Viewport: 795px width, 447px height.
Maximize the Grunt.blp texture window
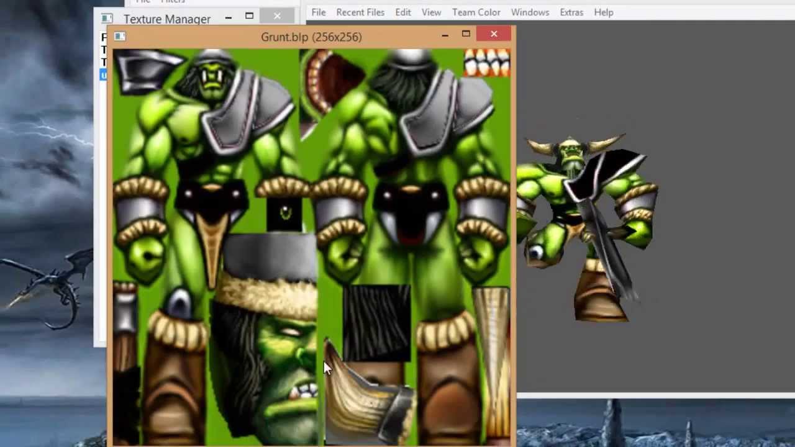[x=466, y=34]
